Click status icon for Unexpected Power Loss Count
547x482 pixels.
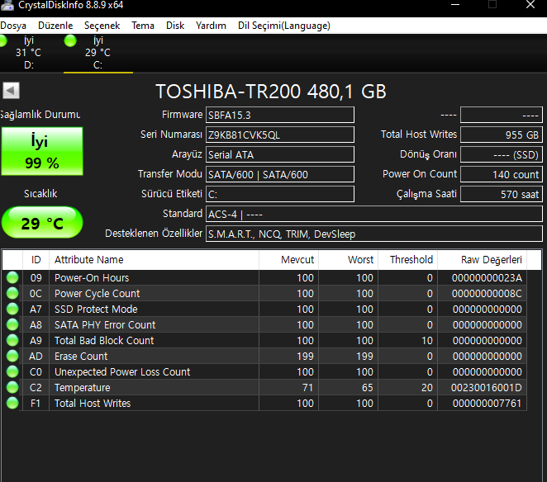coord(12,372)
